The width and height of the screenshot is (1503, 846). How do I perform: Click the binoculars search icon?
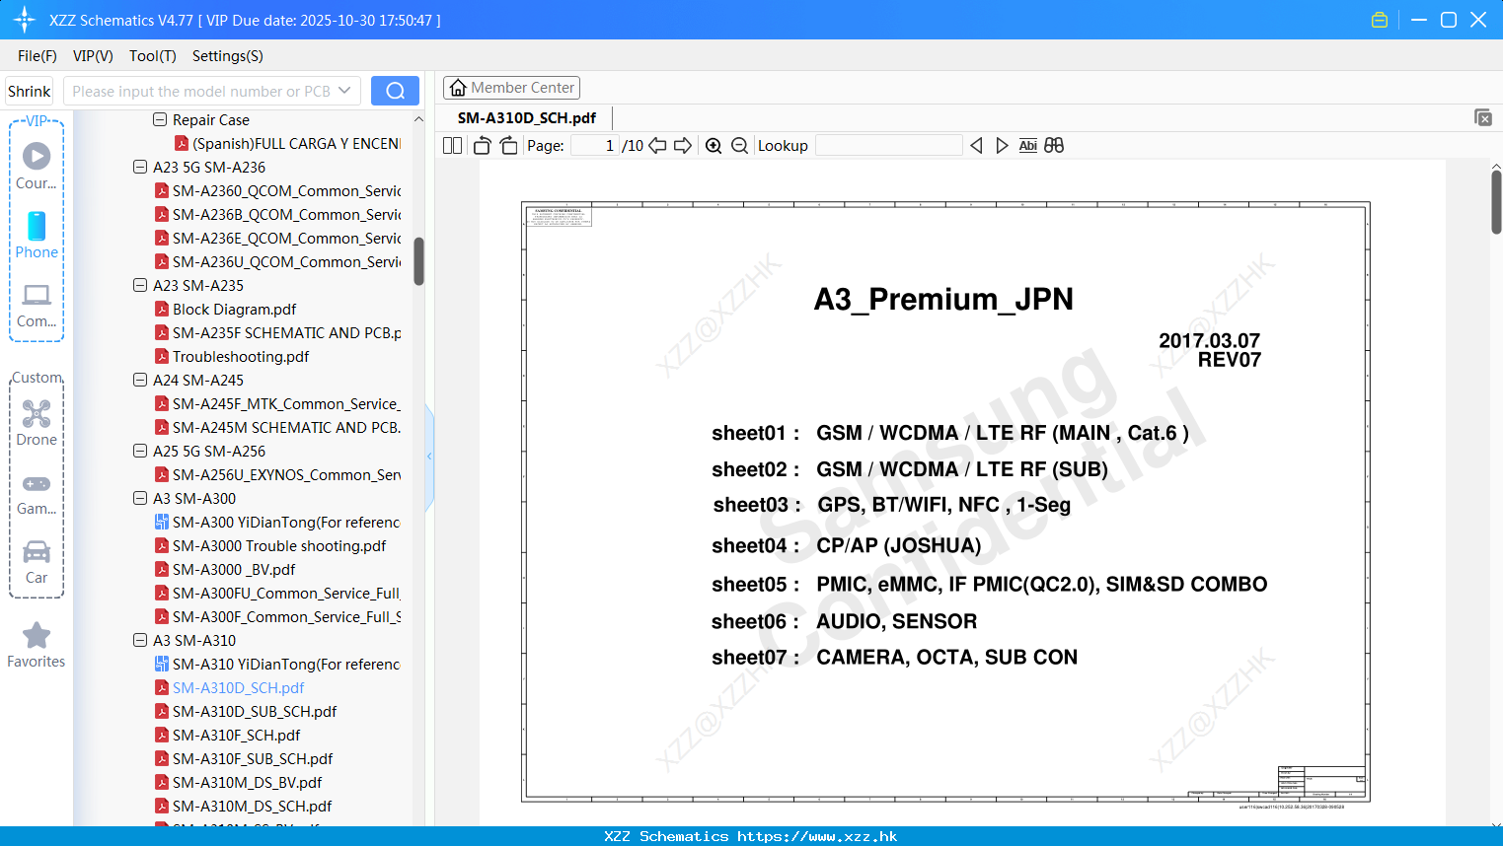click(1054, 146)
